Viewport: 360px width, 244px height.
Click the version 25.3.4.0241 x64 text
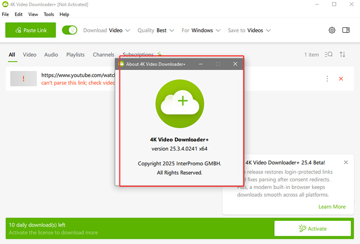(x=179, y=148)
